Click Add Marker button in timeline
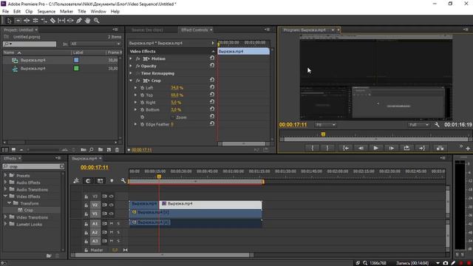Screen dimensions: 473x266 pyautogui.click(x=112, y=180)
